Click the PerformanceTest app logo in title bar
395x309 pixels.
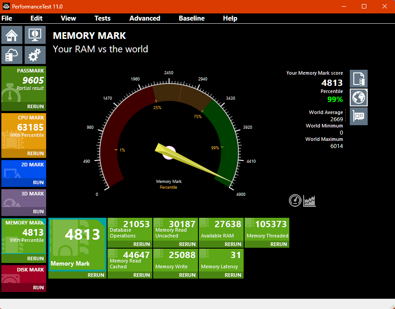click(x=6, y=6)
